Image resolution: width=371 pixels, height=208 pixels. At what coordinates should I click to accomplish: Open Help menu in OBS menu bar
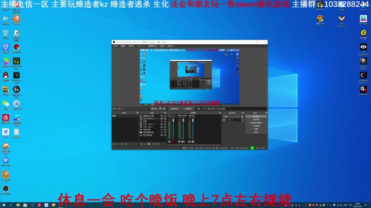[171, 46]
